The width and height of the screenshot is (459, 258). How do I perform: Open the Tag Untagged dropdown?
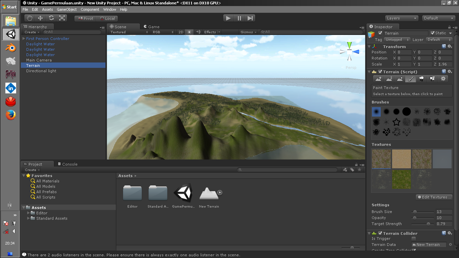[x=398, y=39]
